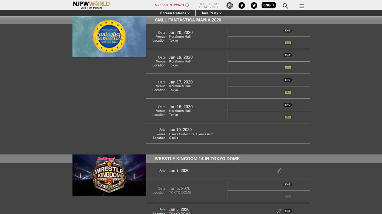Select ENG commentary for Jan 16, 2020
The width and height of the screenshot is (382, 214).
coord(288,105)
